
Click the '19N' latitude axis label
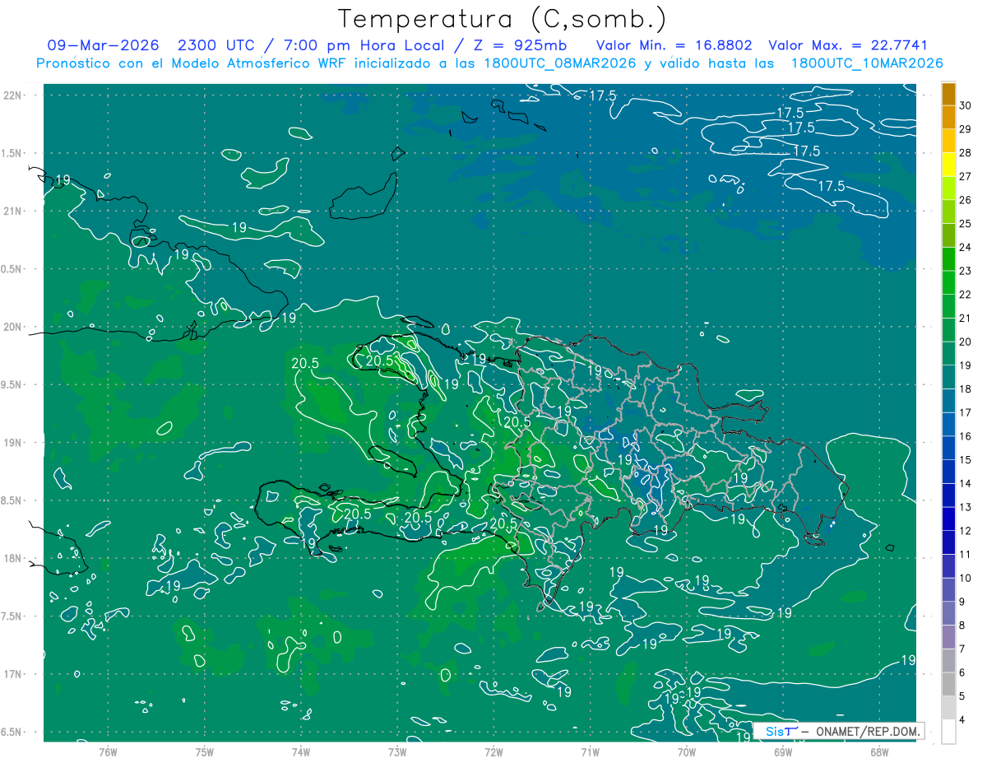(x=14, y=443)
